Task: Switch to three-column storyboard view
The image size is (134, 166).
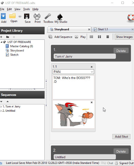Action: click(91, 37)
